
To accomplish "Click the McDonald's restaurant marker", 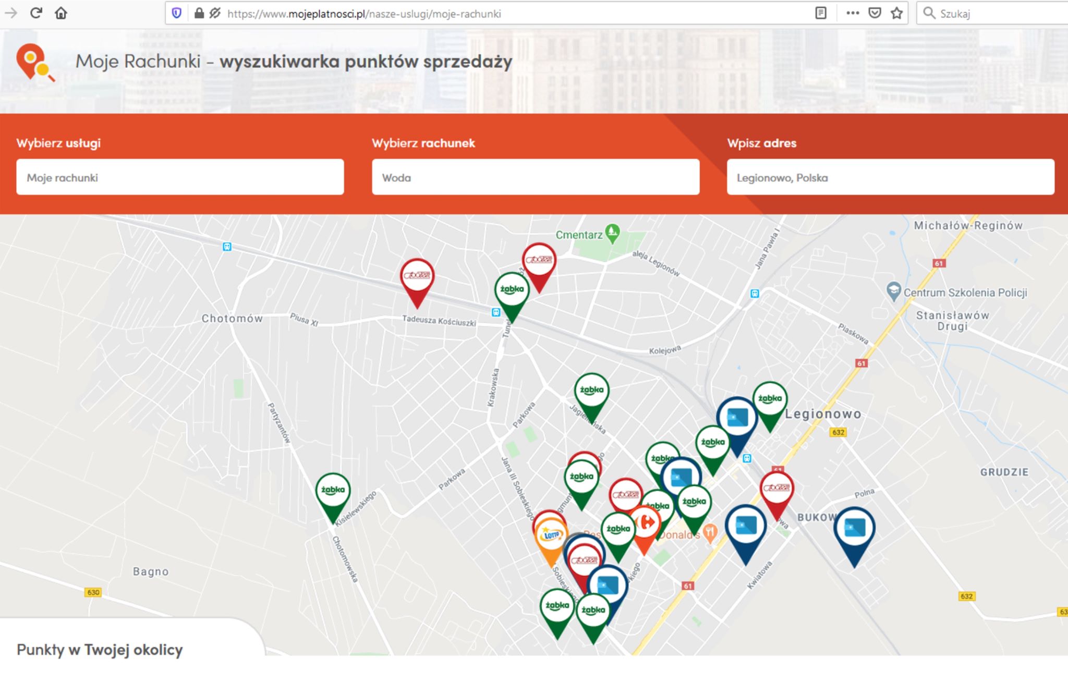I will click(x=710, y=533).
